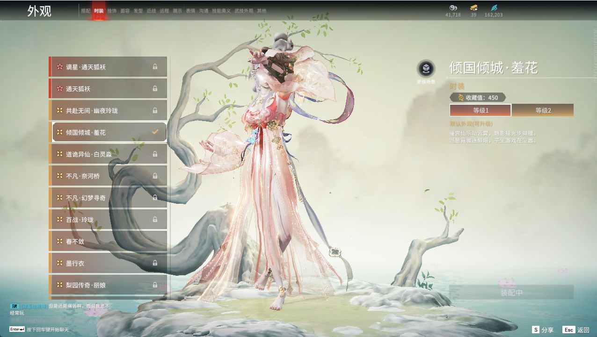Screen dimensions: 597x337
Task: Click the blue jade currency icon showing 162,203
Action: click(495, 8)
